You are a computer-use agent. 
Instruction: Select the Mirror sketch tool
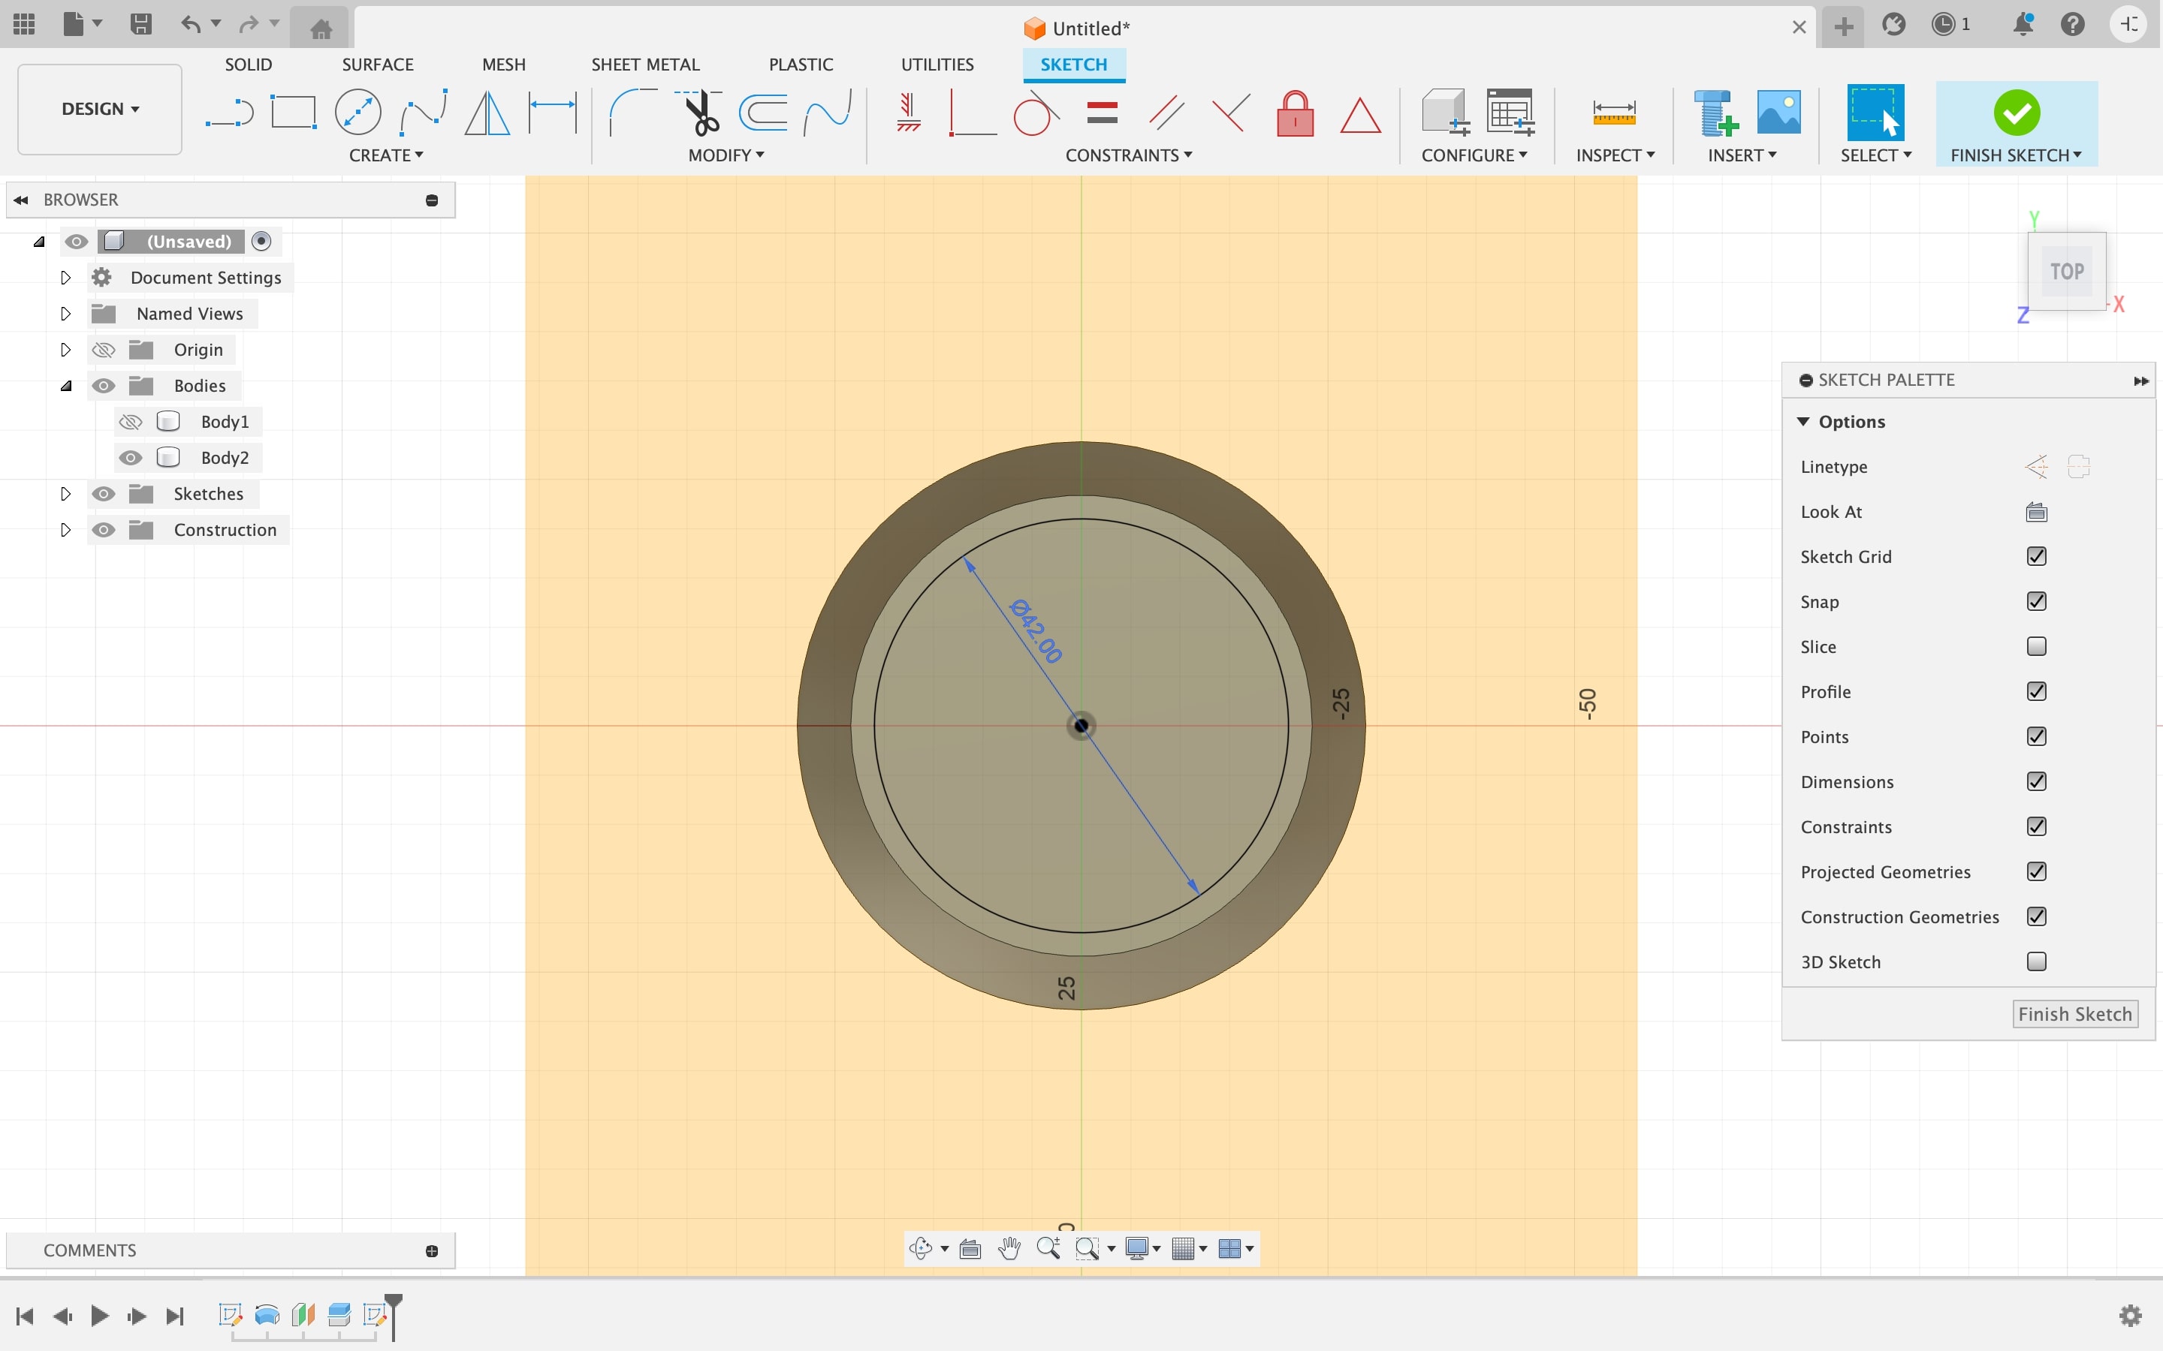click(487, 113)
